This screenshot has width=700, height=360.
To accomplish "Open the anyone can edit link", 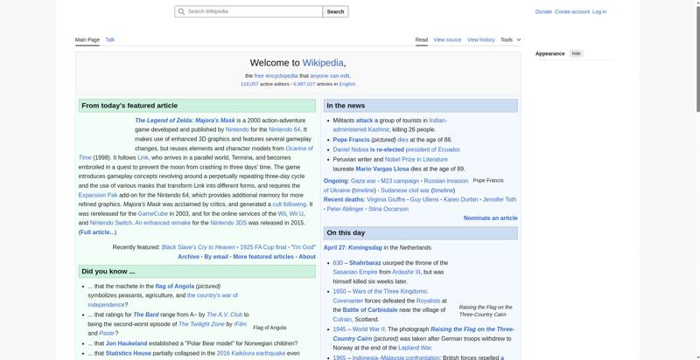I will point(330,76).
